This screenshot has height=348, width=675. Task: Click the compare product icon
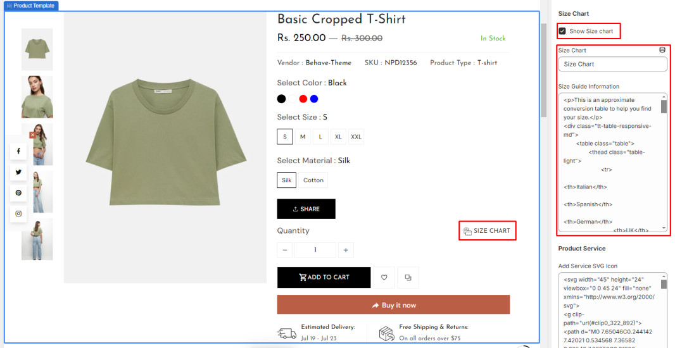408,278
